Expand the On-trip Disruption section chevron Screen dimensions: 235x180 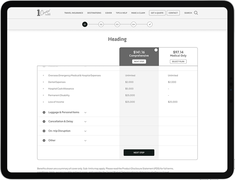(x=85, y=131)
